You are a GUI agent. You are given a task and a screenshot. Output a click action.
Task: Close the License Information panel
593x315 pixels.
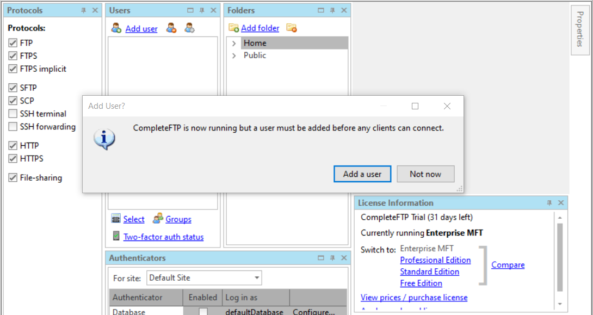tap(561, 203)
